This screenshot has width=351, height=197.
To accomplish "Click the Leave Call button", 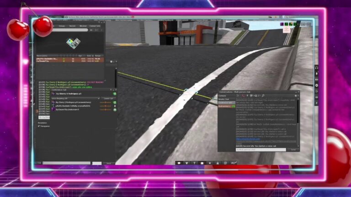I will (108, 98).
